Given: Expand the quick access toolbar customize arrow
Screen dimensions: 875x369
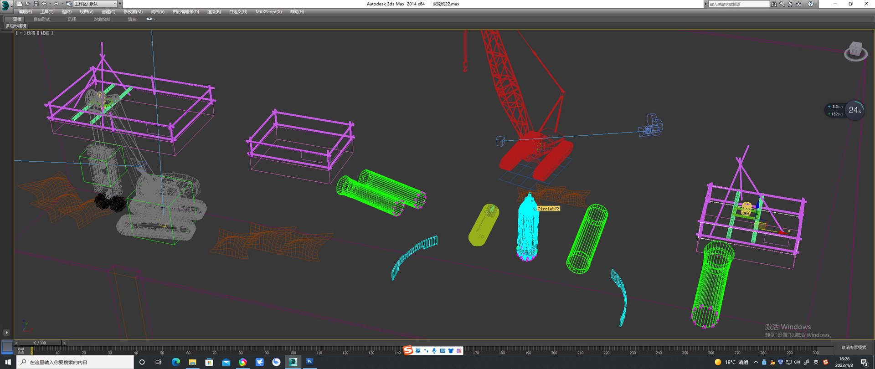Looking at the screenshot, I should 120,4.
